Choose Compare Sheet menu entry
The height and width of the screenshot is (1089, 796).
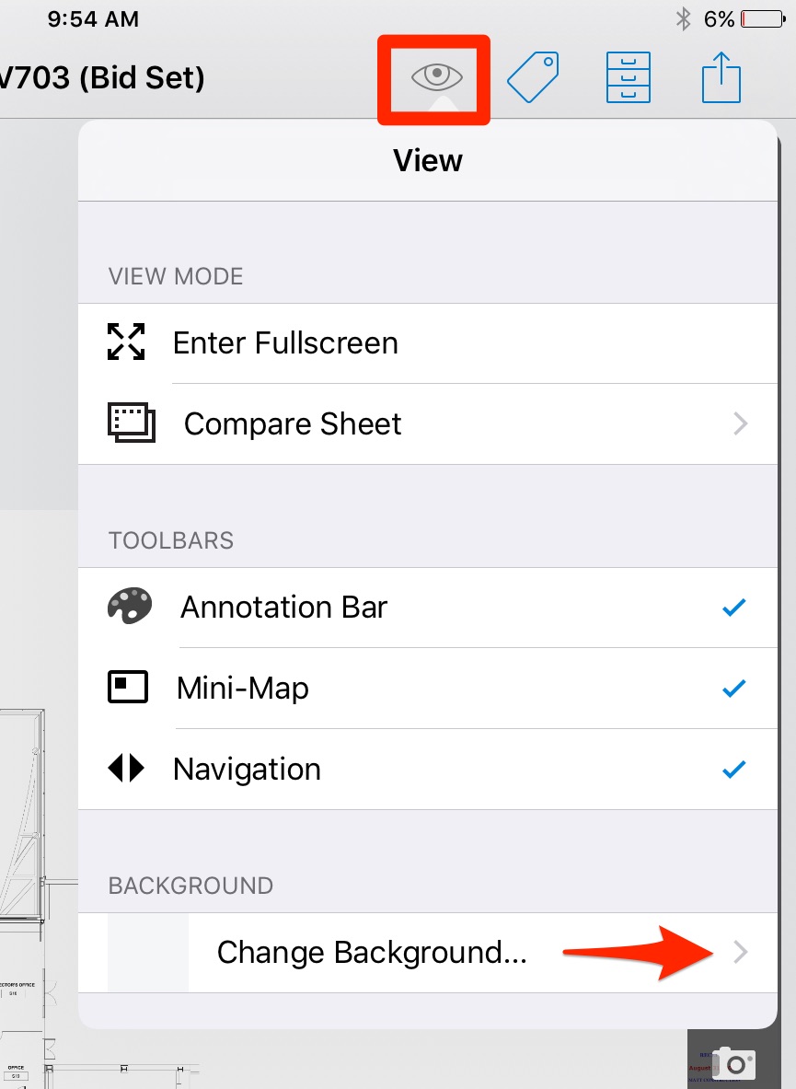(293, 423)
